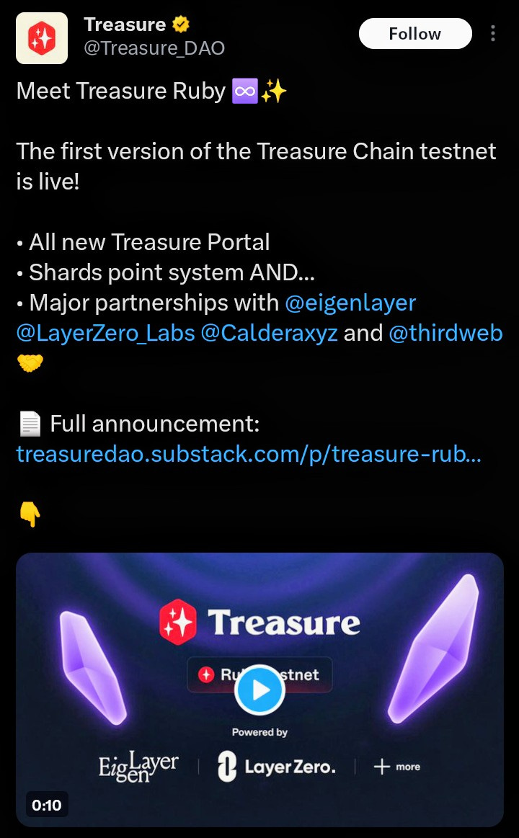519x838 pixels.
Task: Open the @Calderaxyz mention
Action: (x=270, y=334)
